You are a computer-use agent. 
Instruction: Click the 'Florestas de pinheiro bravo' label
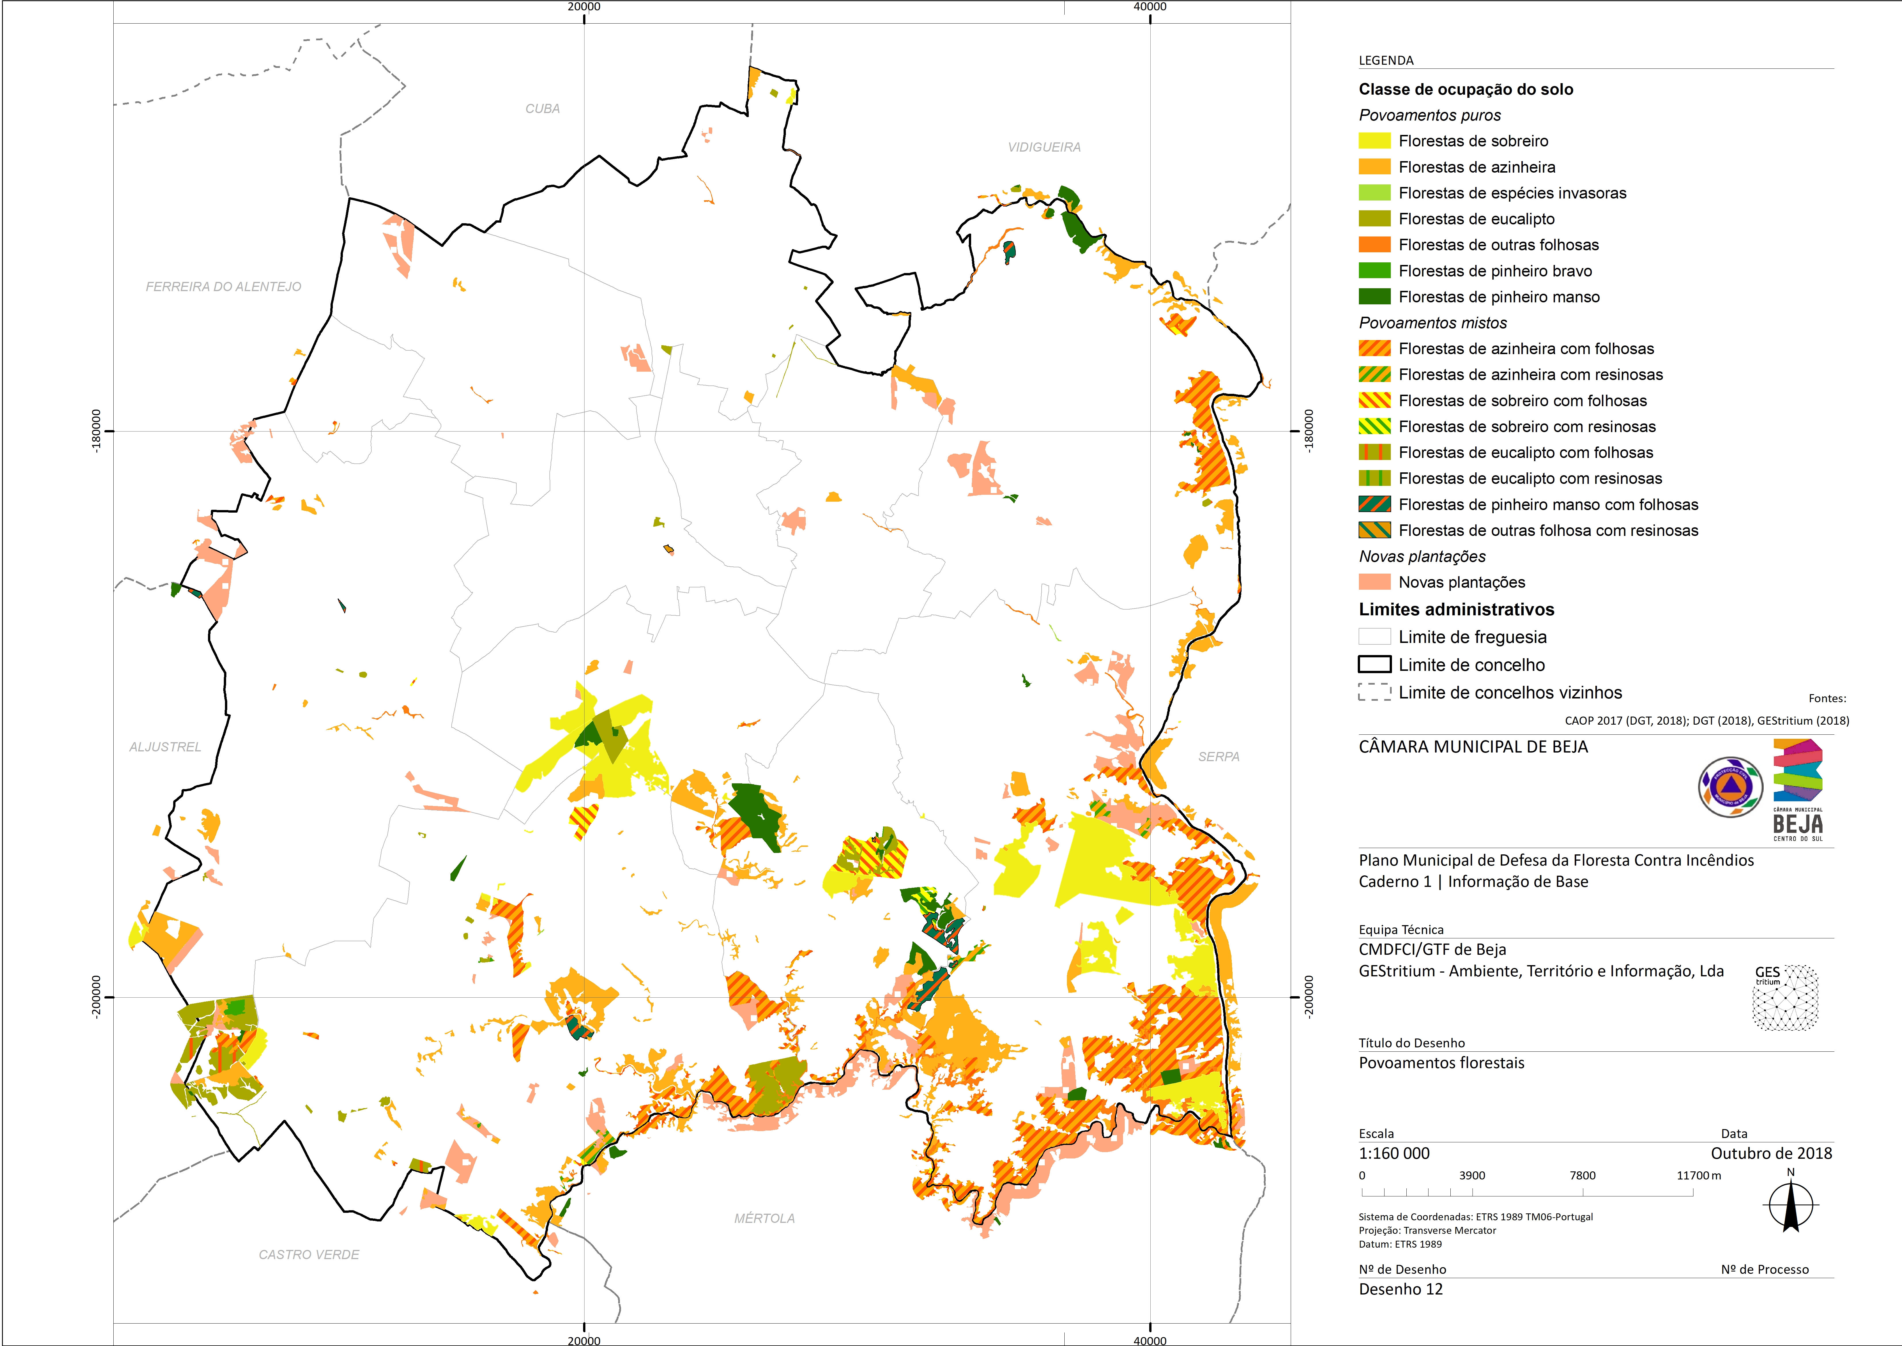1495,271
